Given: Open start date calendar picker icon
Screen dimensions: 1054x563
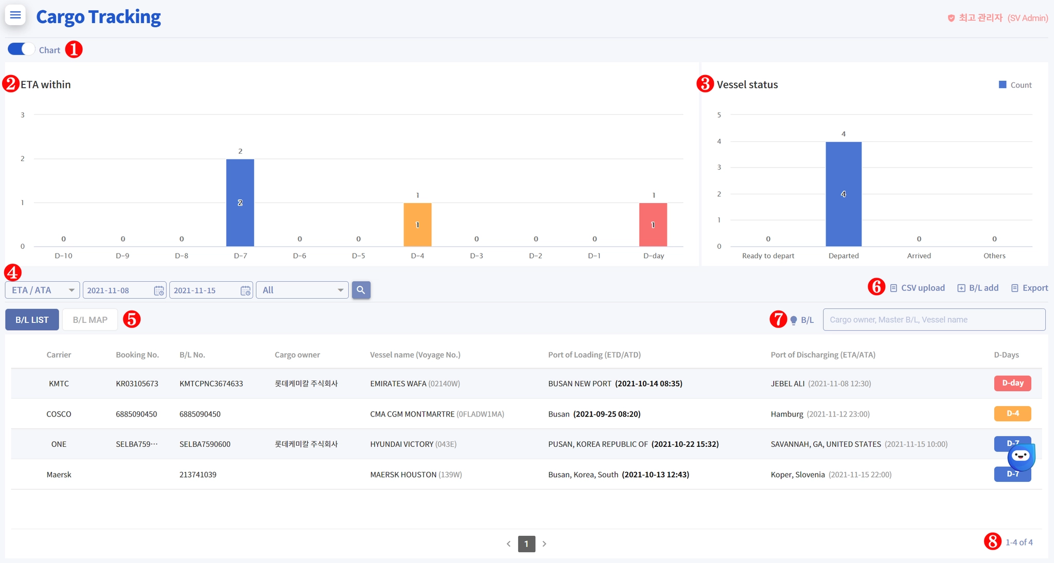Looking at the screenshot, I should coord(159,290).
